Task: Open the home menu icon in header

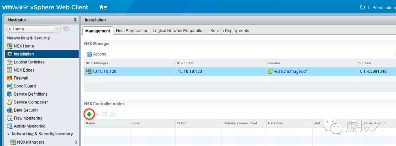Action: tap(103, 7)
